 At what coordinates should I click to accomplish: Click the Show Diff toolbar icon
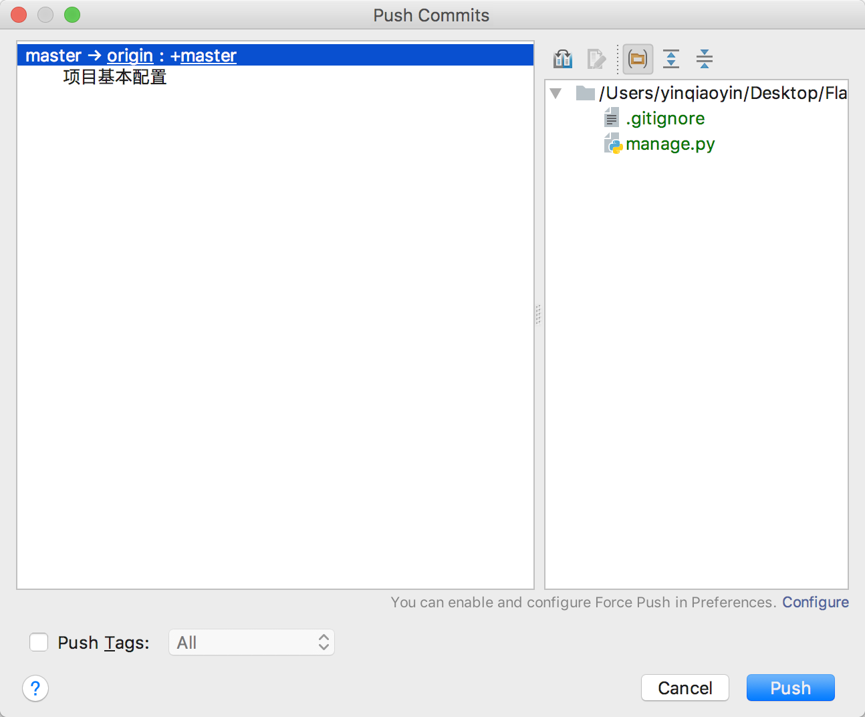[563, 59]
